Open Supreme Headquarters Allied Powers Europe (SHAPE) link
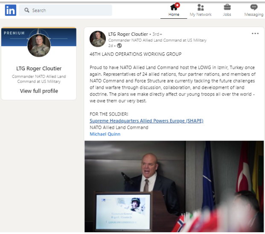The height and width of the screenshot is (234, 265). pos(146,121)
